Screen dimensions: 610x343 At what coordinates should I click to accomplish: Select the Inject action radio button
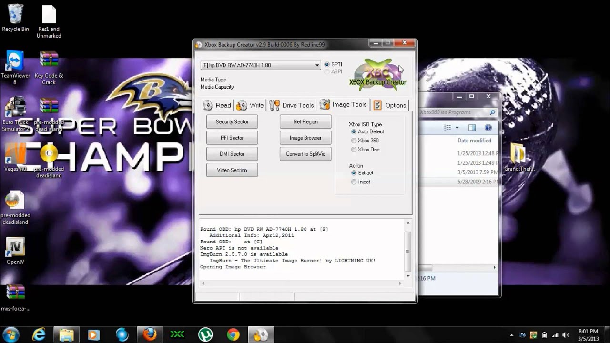(x=354, y=182)
